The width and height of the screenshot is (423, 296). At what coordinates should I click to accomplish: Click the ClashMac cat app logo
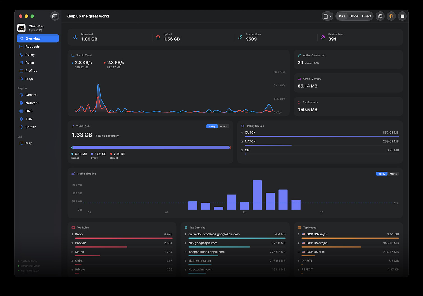22,28
